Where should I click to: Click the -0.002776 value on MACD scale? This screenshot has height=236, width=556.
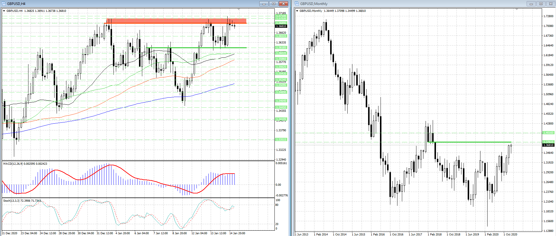(x=282, y=195)
